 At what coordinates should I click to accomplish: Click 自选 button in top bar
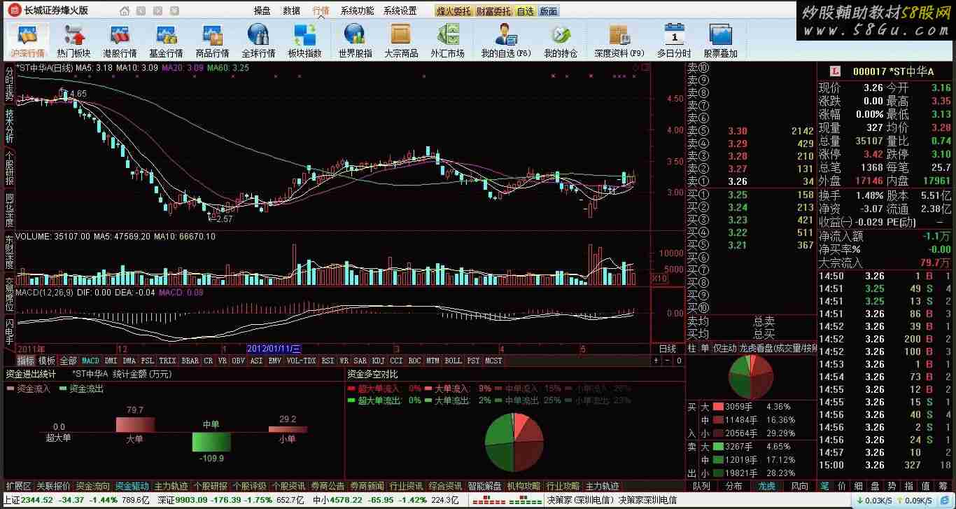[525, 11]
